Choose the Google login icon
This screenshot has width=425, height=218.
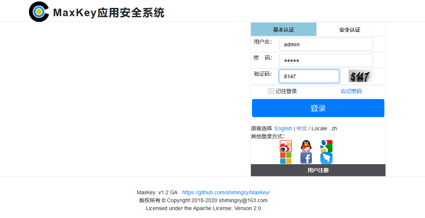point(326,146)
